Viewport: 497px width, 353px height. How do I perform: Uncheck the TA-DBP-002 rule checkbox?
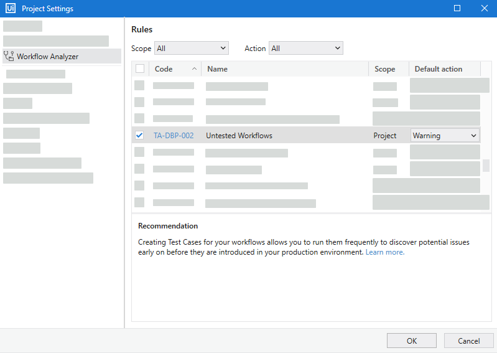(x=139, y=136)
